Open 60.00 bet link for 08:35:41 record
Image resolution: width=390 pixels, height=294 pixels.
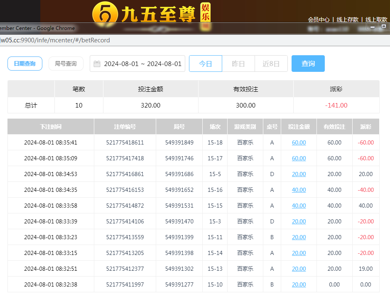pyautogui.click(x=299, y=142)
